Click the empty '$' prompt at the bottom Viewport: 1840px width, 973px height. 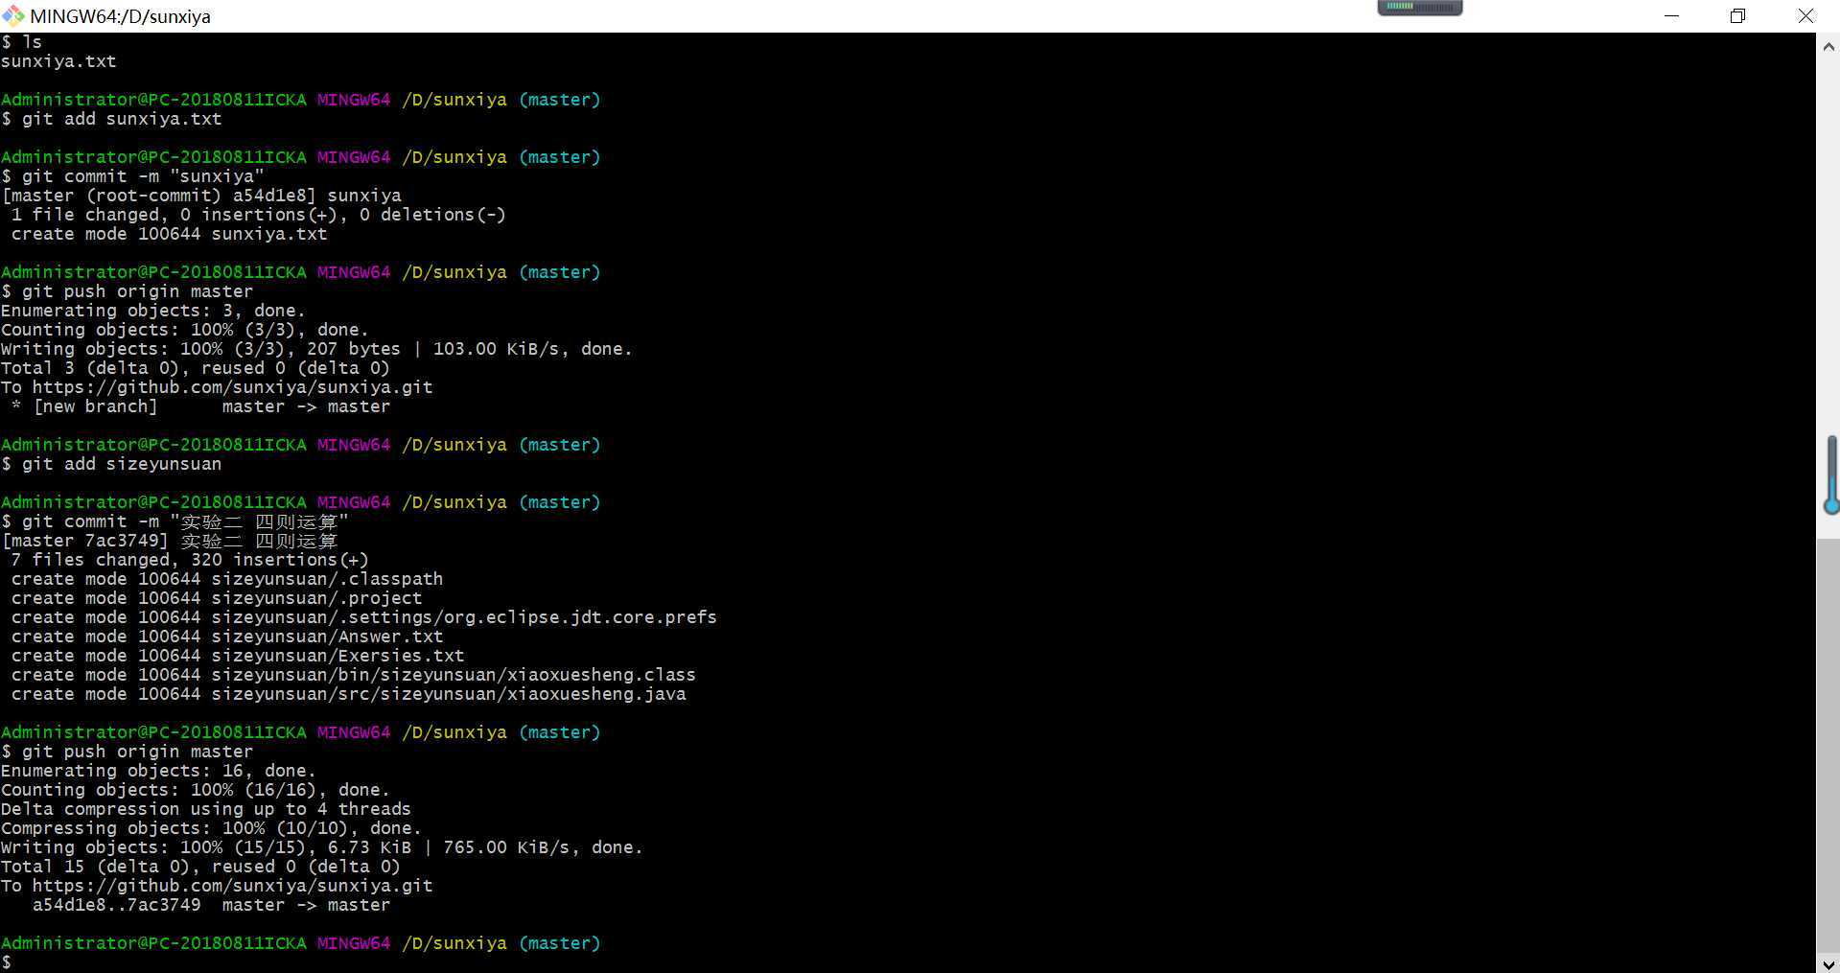tap(6, 962)
